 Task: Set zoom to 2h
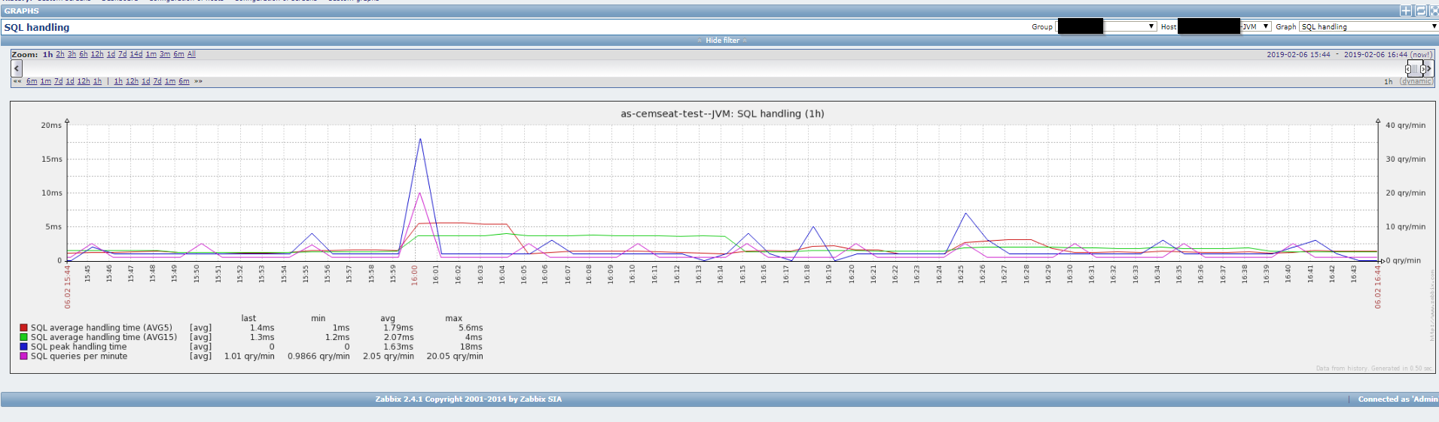tap(60, 54)
